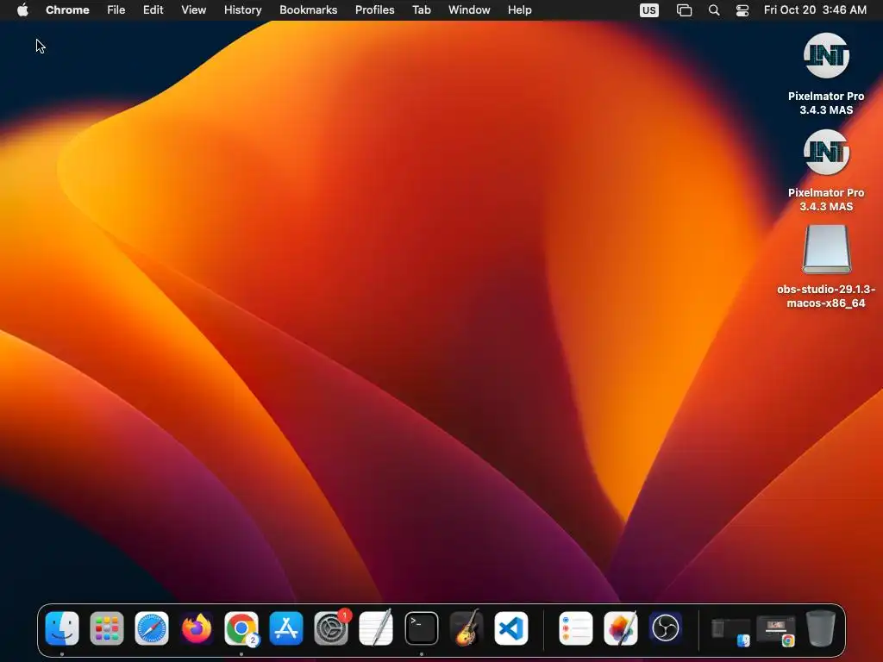The width and height of the screenshot is (883, 662).
Task: Open System Settings from the Dock
Action: pyautogui.click(x=331, y=628)
